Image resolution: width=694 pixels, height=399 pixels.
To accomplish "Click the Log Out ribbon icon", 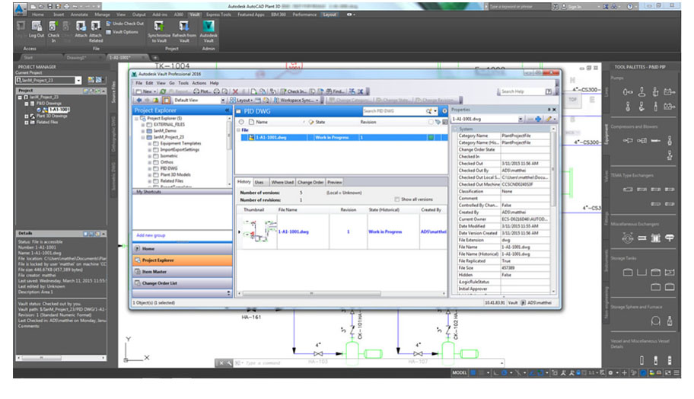I will coord(37,27).
